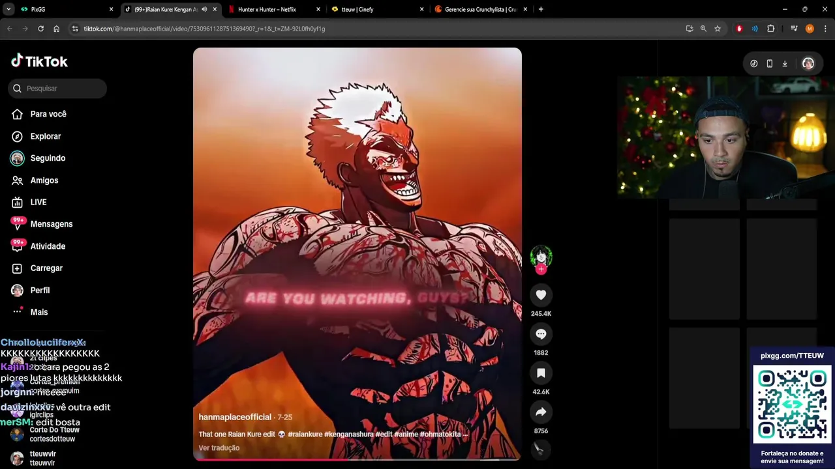Focus the Pesquisar search field
Image resolution: width=835 pixels, height=469 pixels.
tap(57, 88)
